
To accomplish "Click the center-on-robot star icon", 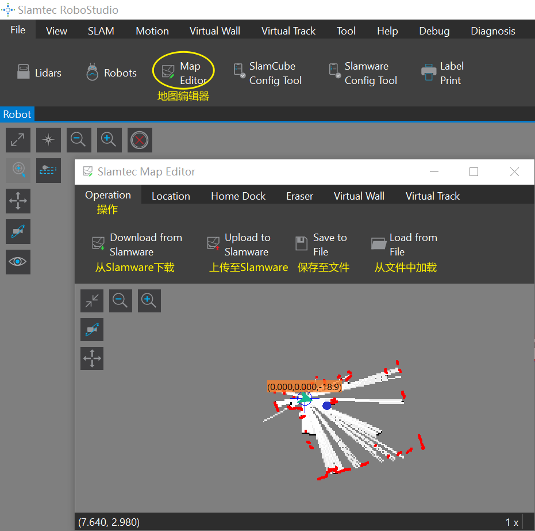I will tap(48, 140).
